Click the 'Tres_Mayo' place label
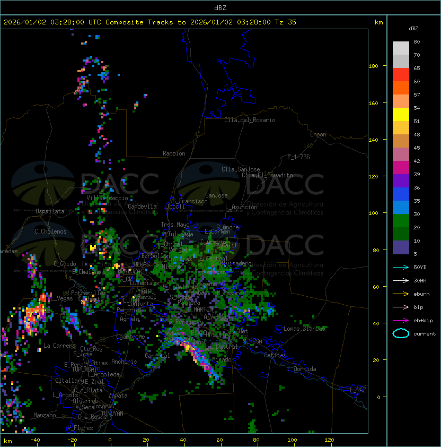The width and height of the screenshot is (441, 447). (175, 225)
